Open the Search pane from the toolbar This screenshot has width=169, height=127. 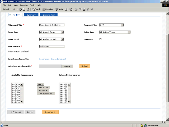click(36, 9)
